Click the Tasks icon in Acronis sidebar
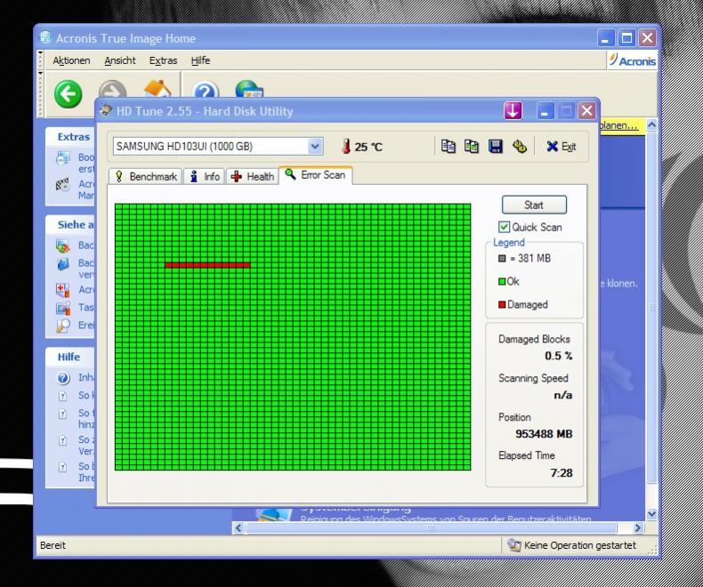Screen dimensions: 703x587 63,308
